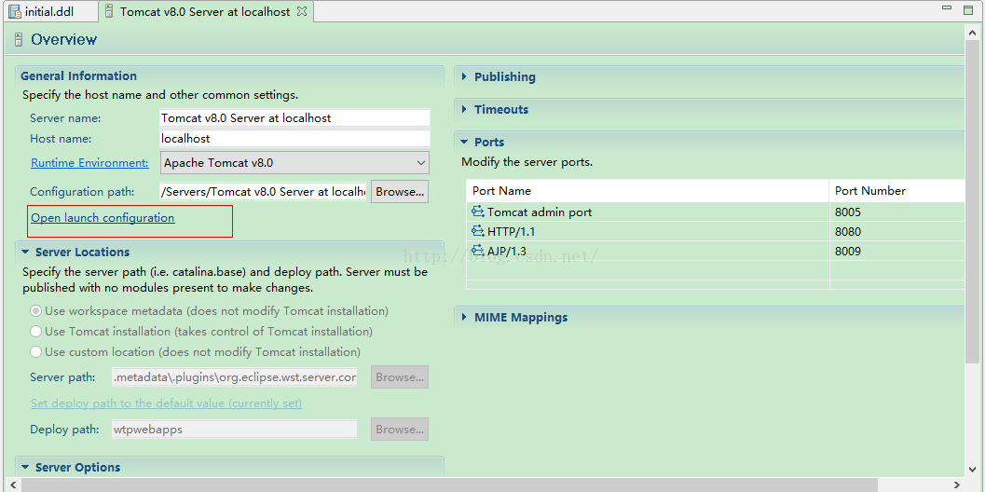Collapse the Server Options section
985x492 pixels.
[25, 468]
